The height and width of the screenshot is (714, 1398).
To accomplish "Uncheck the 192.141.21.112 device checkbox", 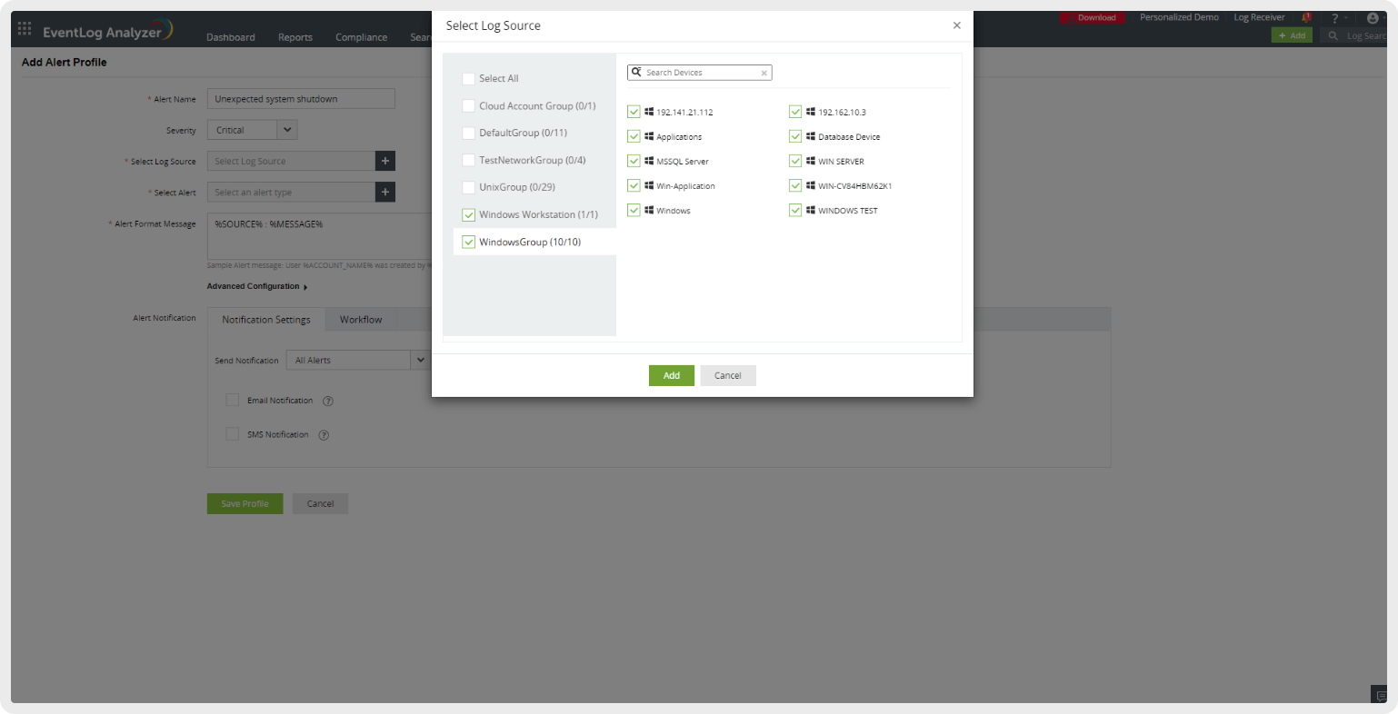I will [634, 112].
